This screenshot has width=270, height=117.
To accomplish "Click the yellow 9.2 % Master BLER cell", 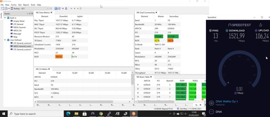I will (157, 41).
